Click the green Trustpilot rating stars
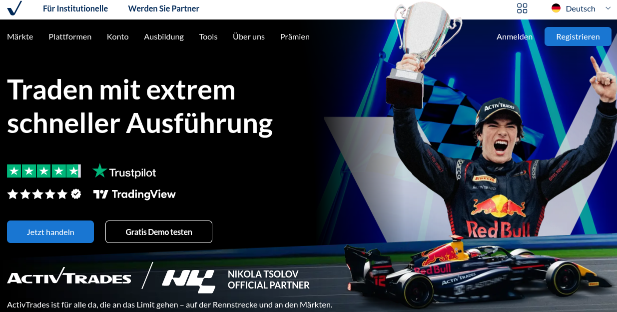617x312 pixels. point(44,171)
